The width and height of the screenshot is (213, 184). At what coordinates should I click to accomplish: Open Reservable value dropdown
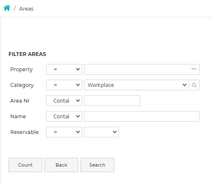coord(101,132)
